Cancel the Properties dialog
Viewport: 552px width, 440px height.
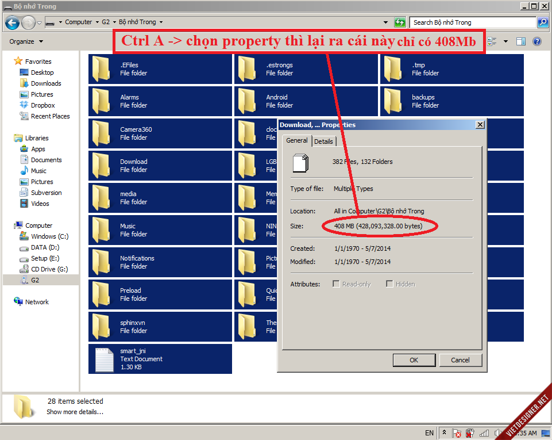(460, 360)
